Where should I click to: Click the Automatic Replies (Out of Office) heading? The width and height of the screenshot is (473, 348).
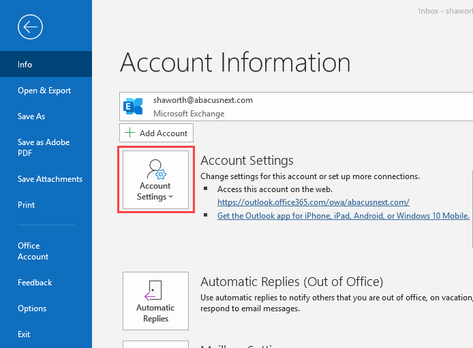click(x=292, y=282)
